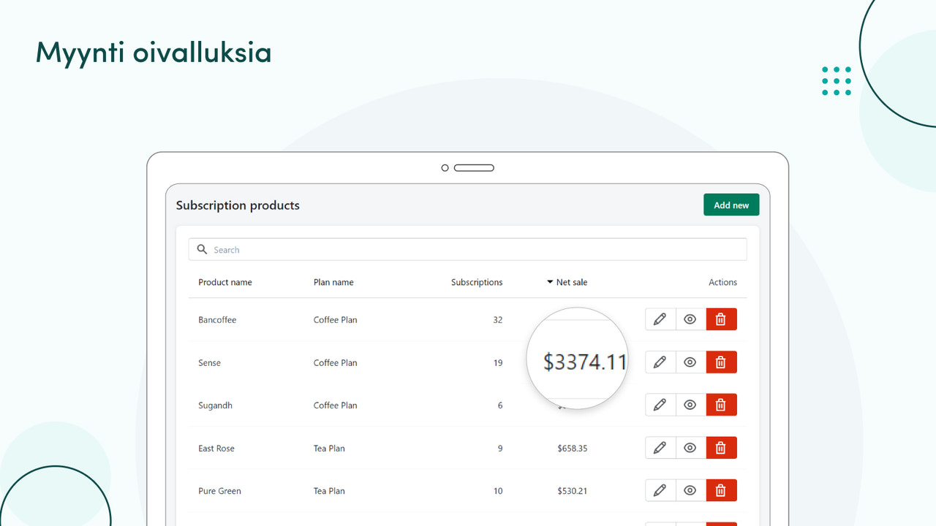Click the subscriptions count 32
This screenshot has width=936, height=526.
(x=498, y=320)
